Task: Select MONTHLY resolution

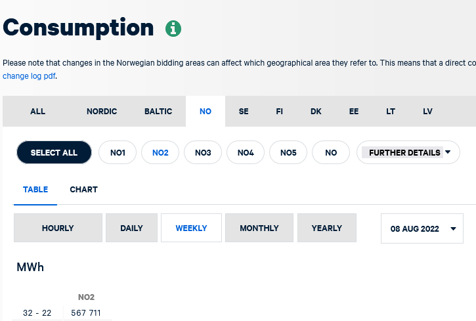Action: (x=259, y=228)
